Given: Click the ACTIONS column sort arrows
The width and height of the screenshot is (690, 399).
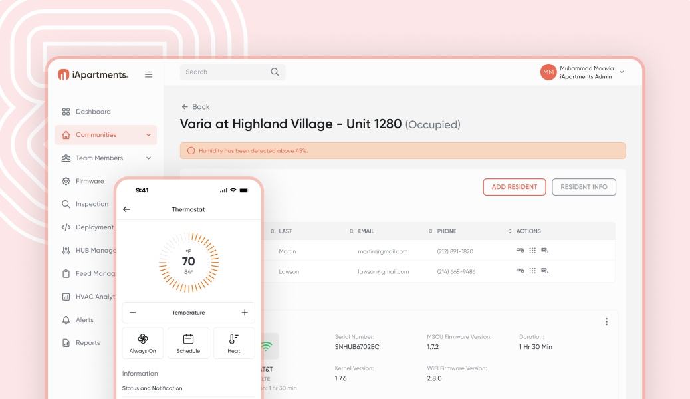Looking at the screenshot, I should pyautogui.click(x=510, y=231).
